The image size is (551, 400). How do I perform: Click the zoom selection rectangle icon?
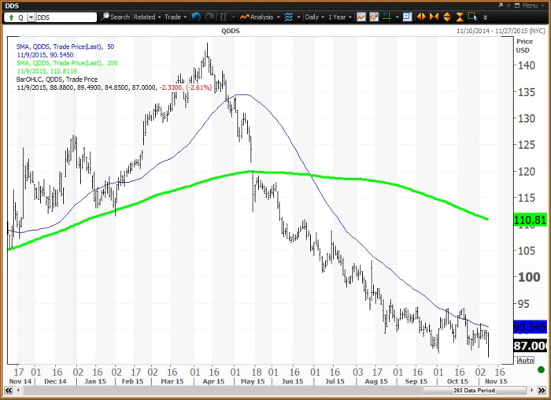472,17
